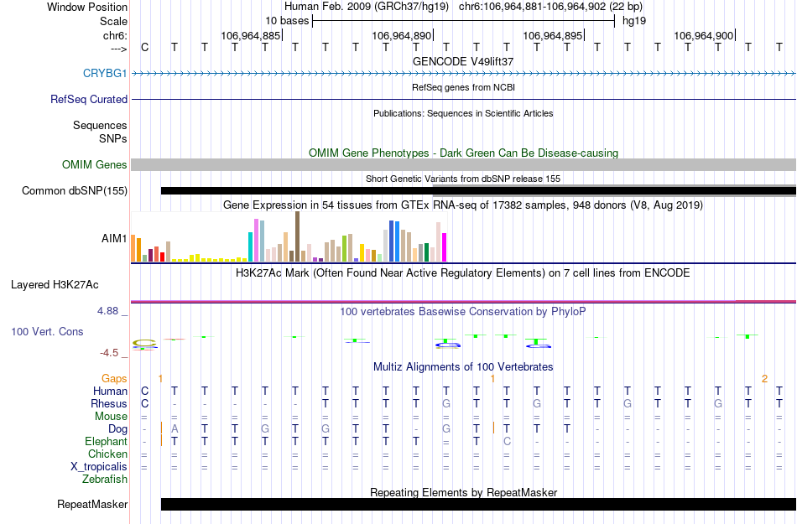797x524 pixels.
Task: Click the SNPs track label
Action: [x=113, y=138]
